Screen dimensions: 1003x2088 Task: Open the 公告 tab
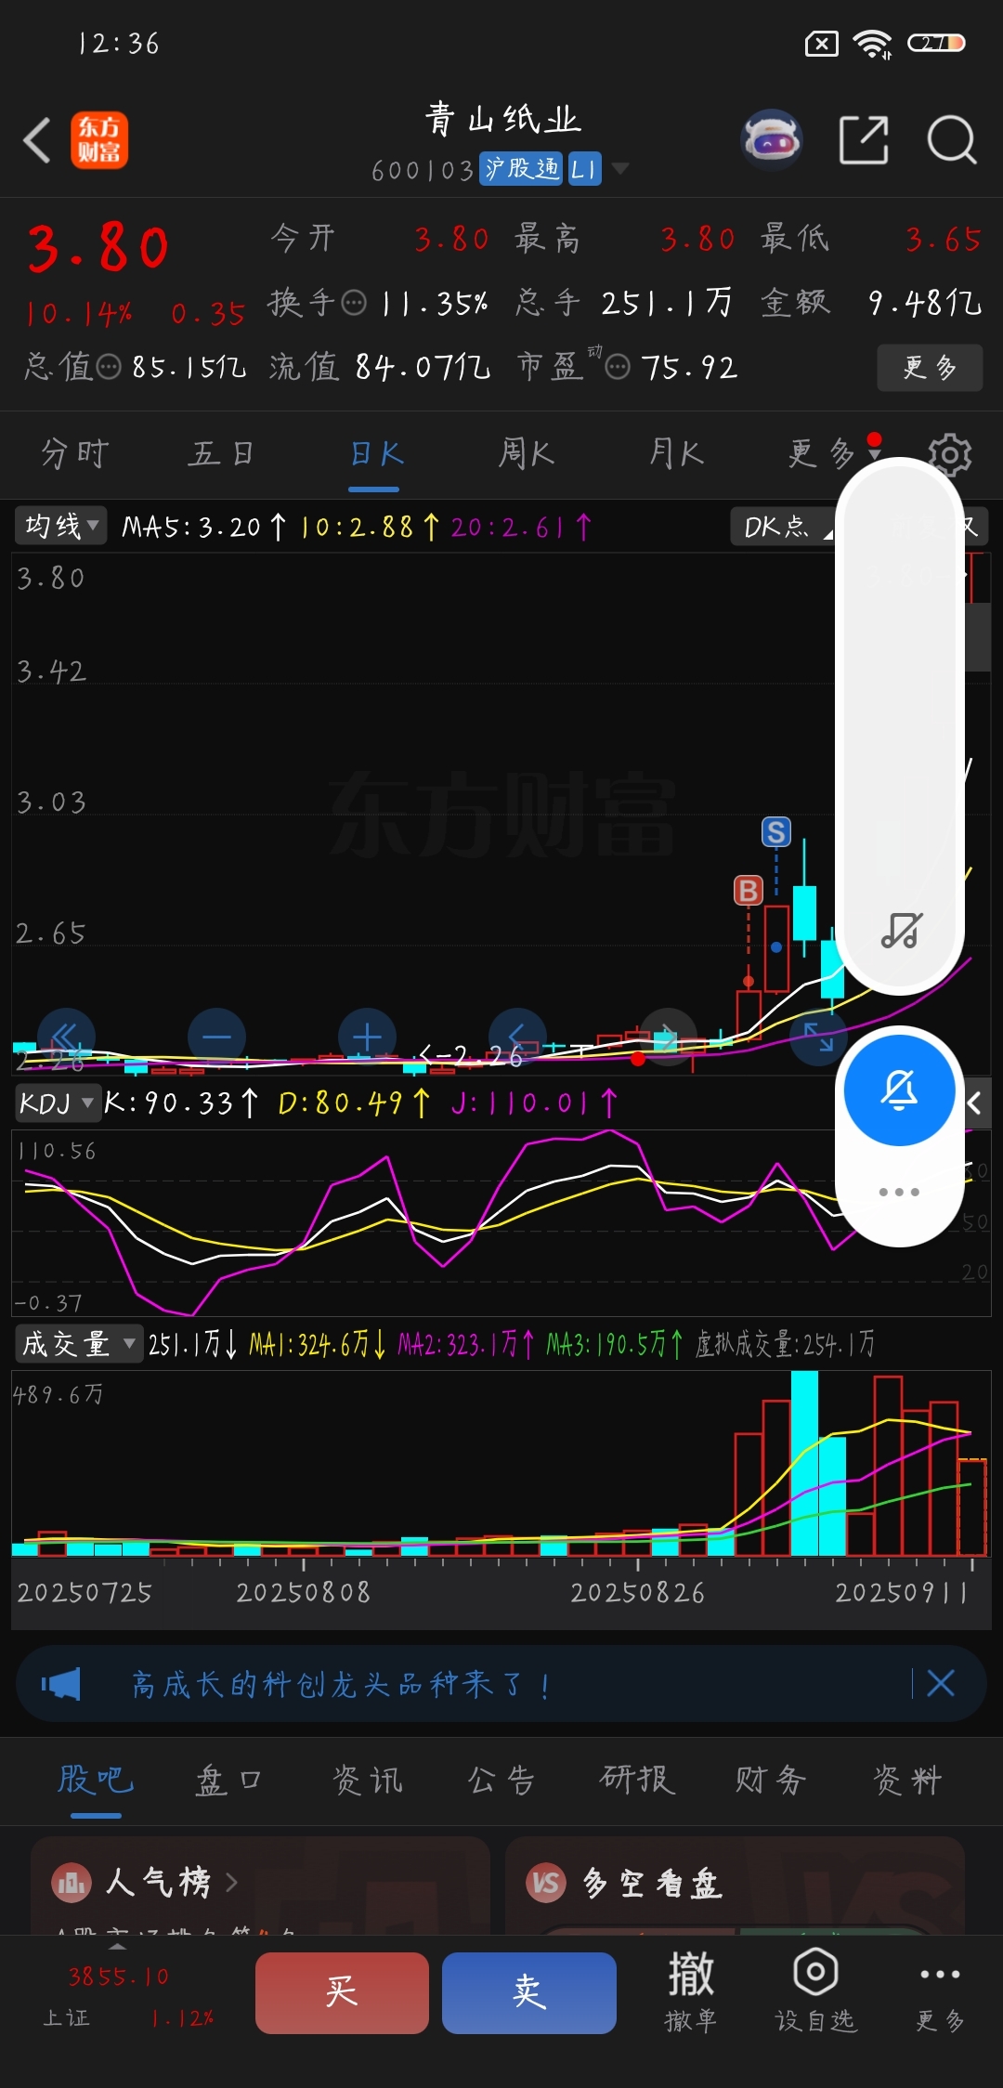501,1780
